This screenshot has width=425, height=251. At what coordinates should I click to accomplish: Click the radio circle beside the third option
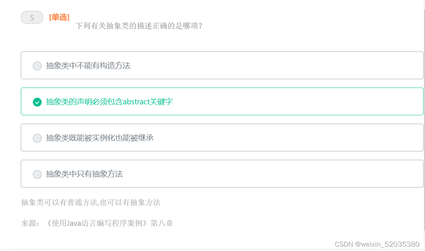pos(37,138)
